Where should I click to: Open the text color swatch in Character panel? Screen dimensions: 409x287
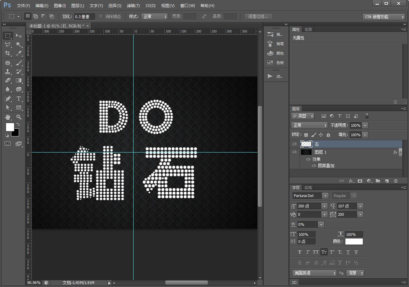pos(354,242)
